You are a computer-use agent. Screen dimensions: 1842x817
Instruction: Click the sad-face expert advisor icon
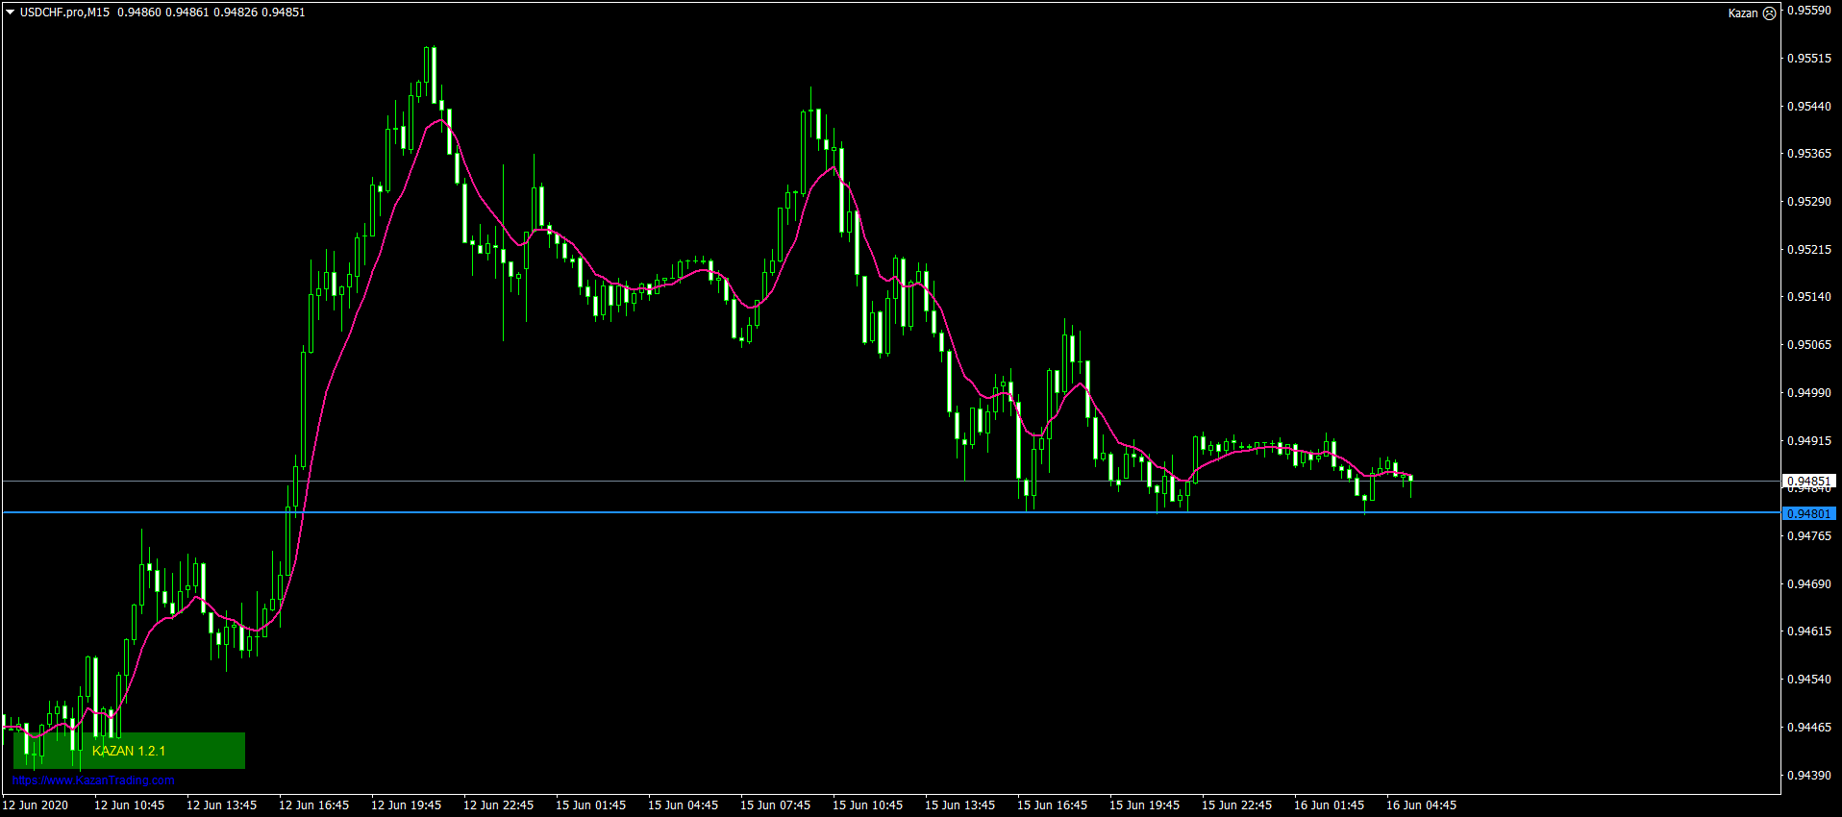(x=1769, y=13)
